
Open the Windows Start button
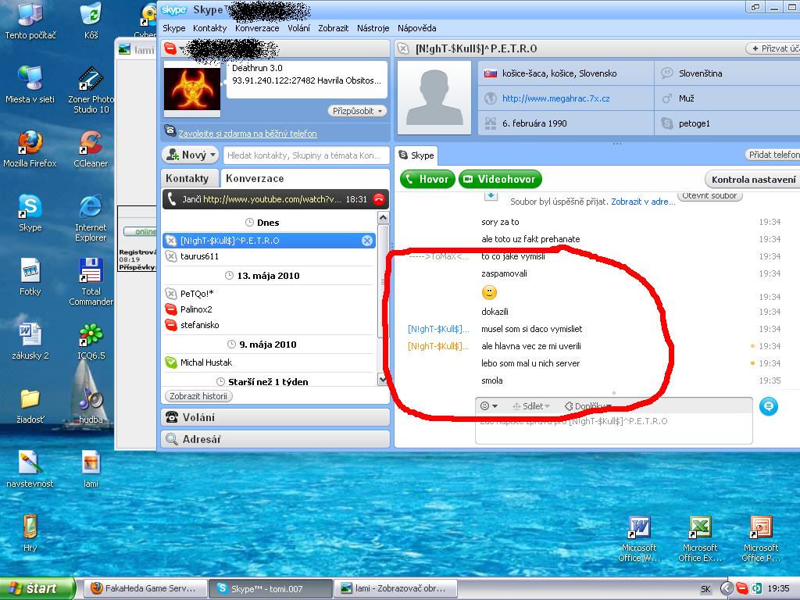[x=37, y=588]
